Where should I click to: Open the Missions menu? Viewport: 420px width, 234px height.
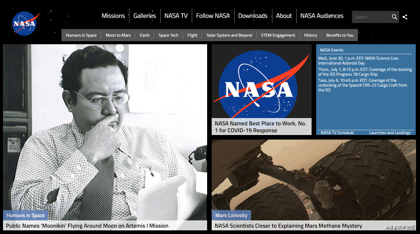(113, 16)
